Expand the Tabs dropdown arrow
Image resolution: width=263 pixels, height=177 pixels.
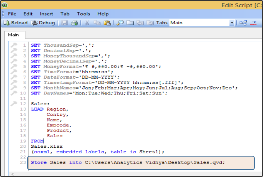pyautogui.click(x=232, y=23)
